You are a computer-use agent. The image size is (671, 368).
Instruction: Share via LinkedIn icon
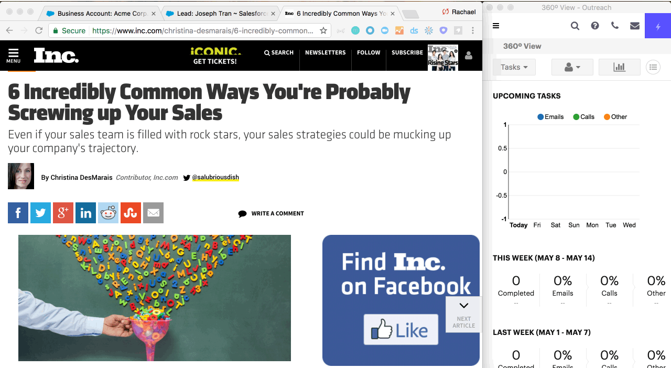(85, 213)
